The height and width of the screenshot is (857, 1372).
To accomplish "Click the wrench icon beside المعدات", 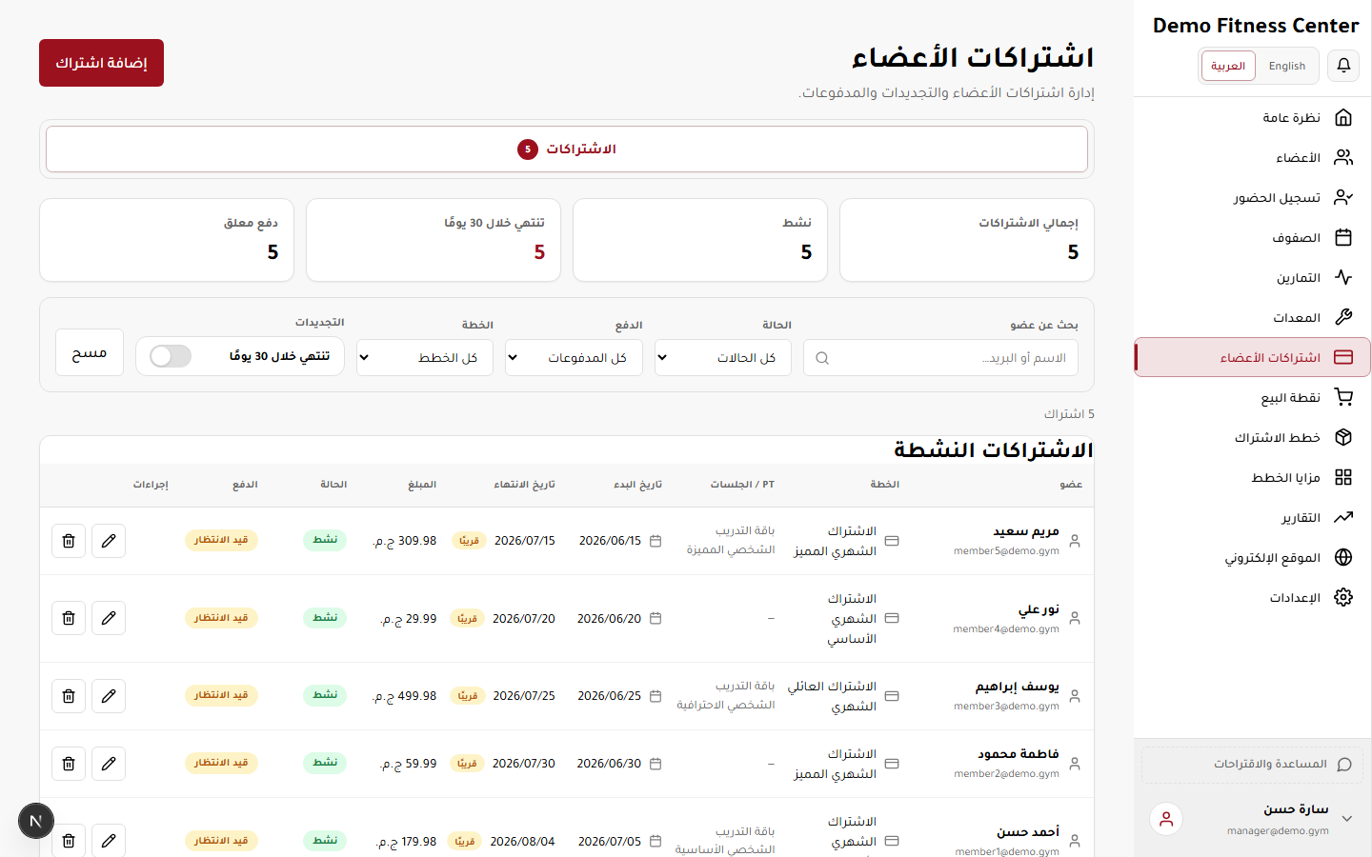I will click(x=1343, y=317).
